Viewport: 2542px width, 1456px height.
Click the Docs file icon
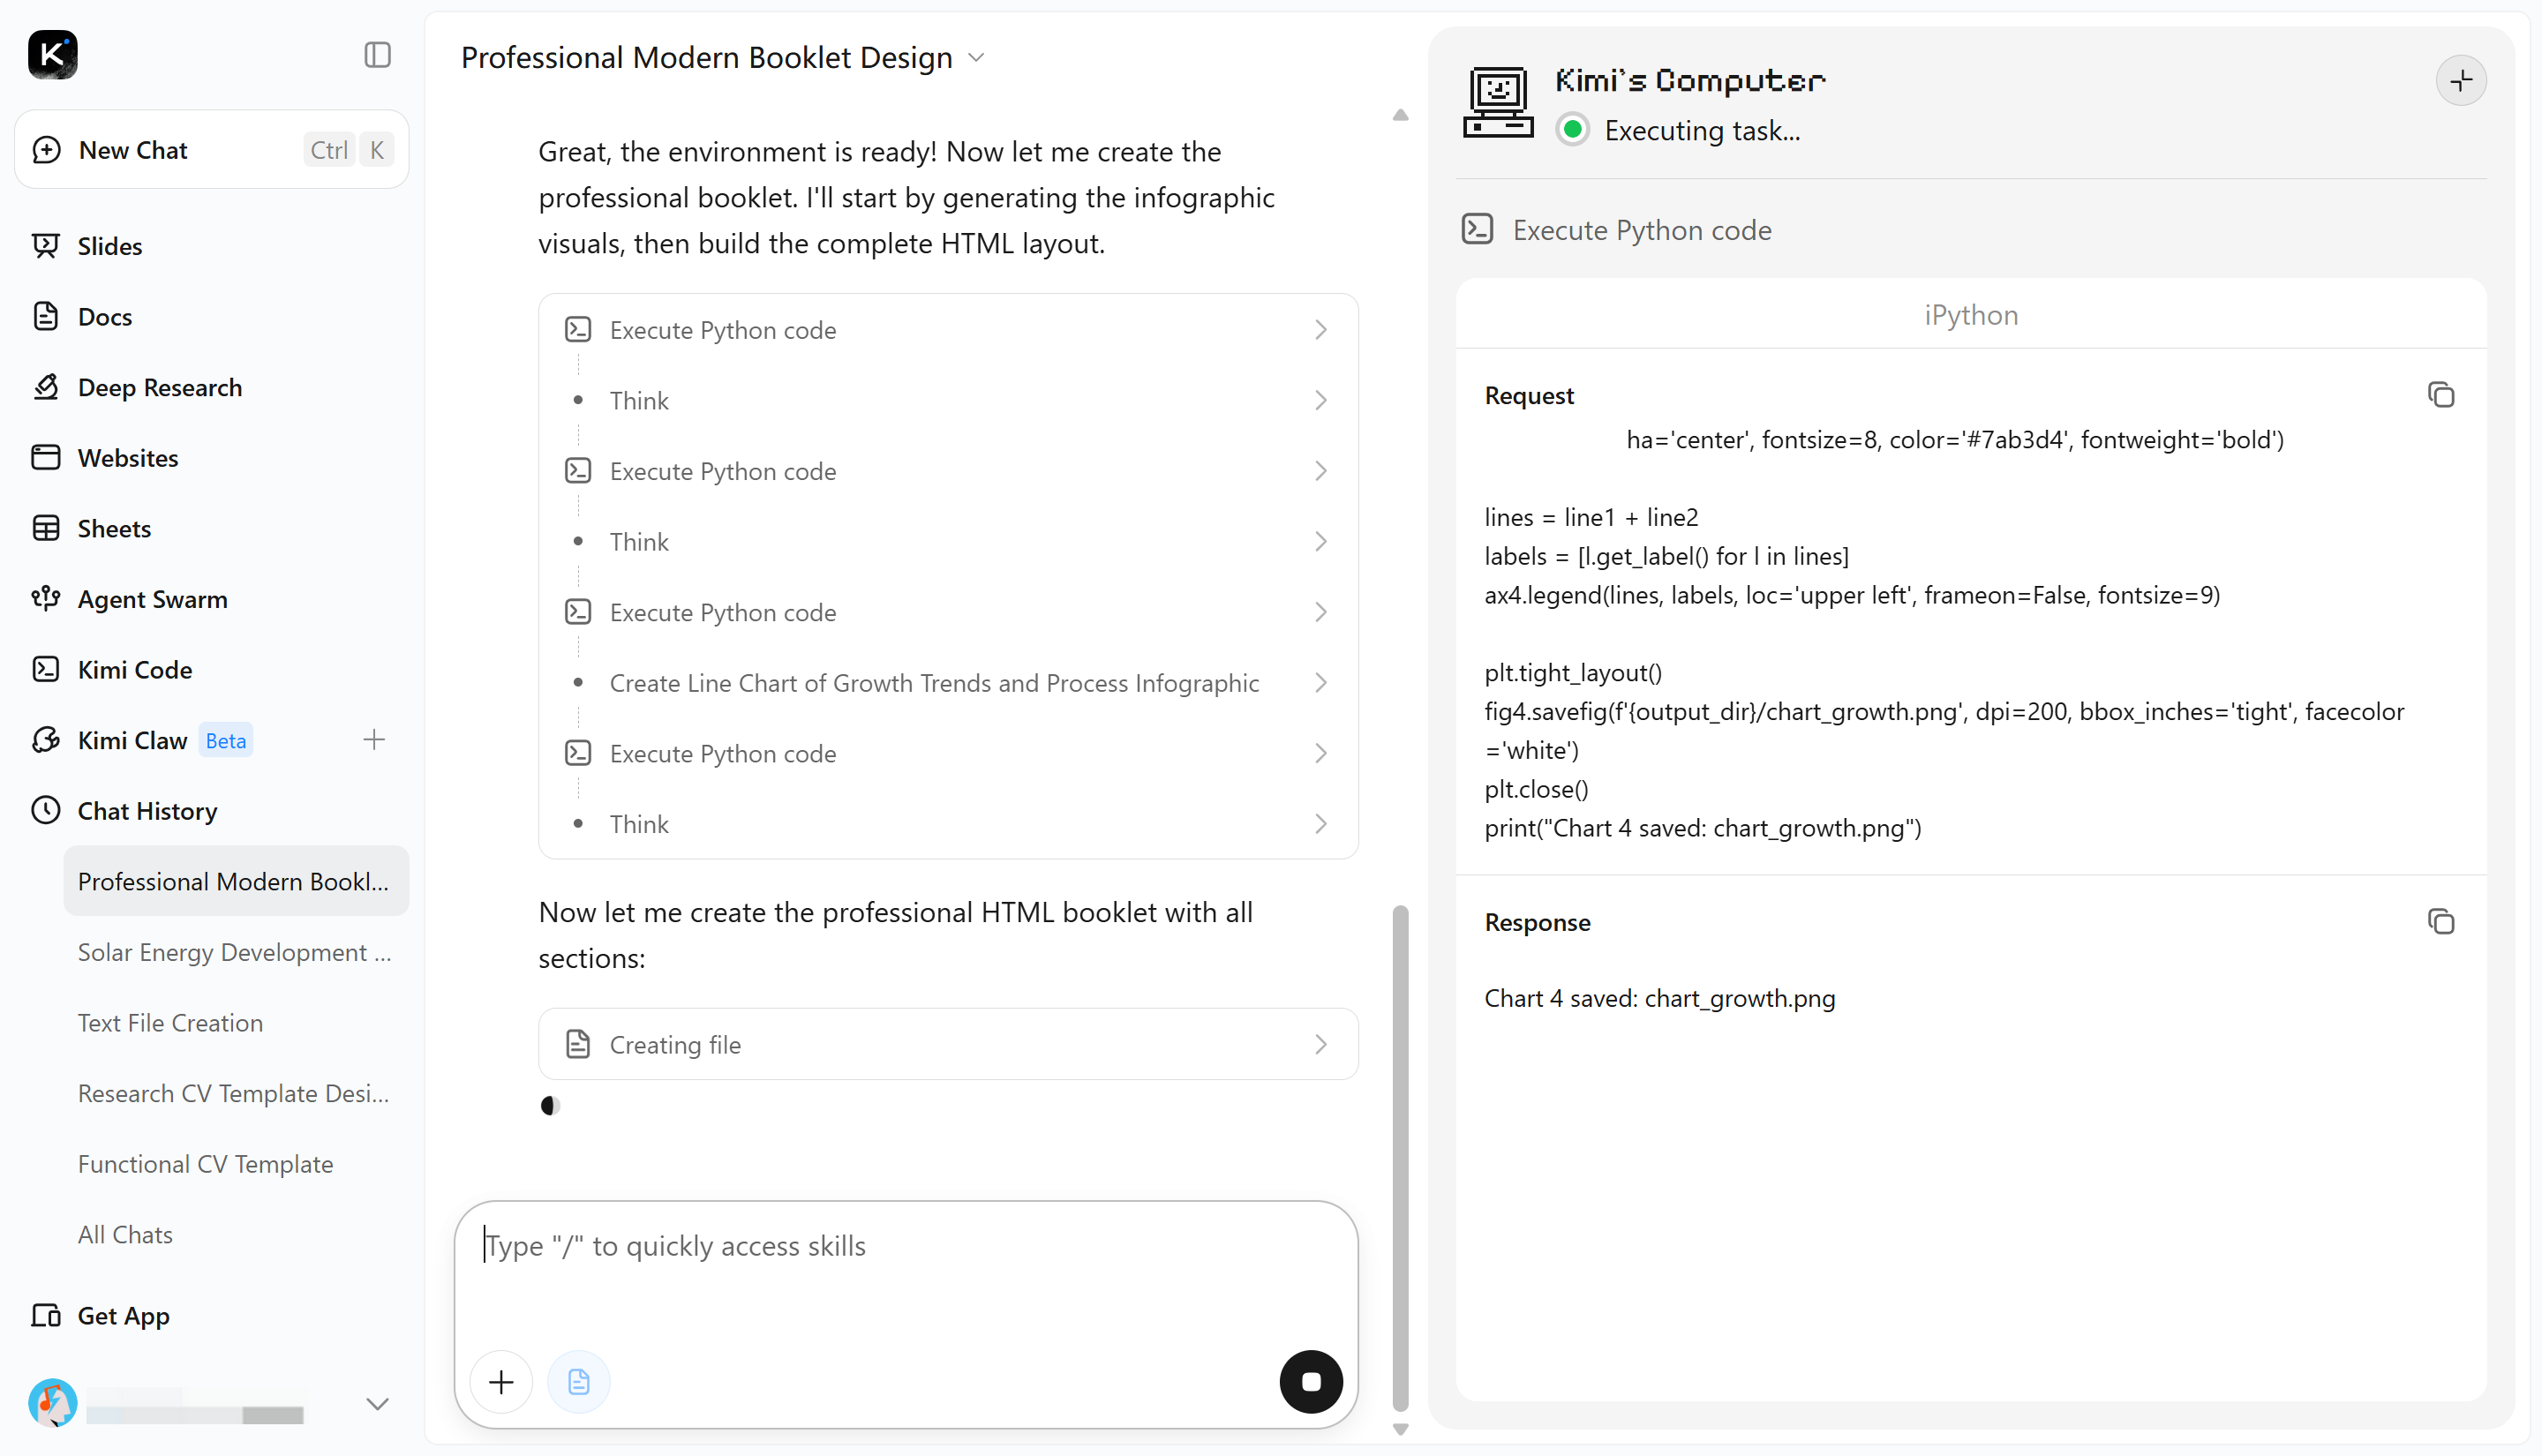pos(46,316)
